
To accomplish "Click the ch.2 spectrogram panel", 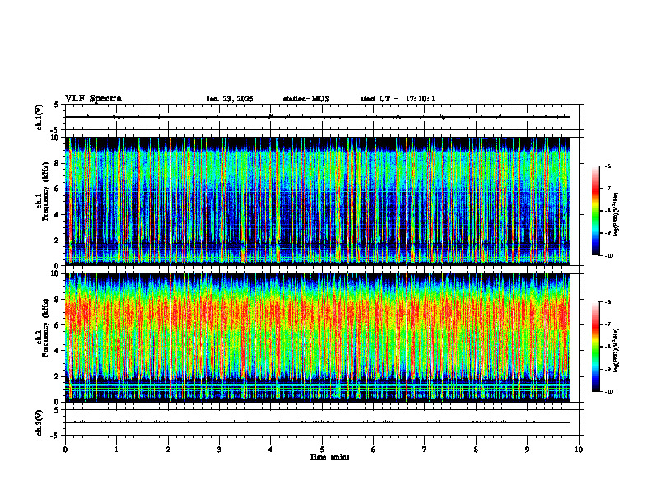I will coord(318,338).
